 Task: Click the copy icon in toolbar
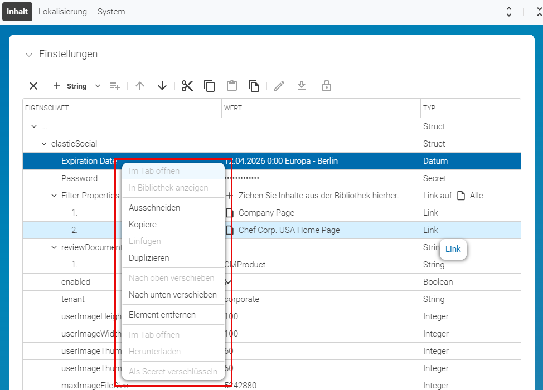click(209, 86)
